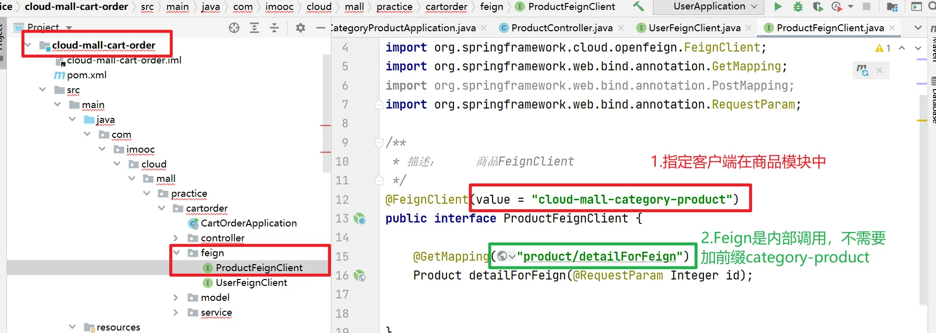Click the gutter icon on line 16
The width and height of the screenshot is (936, 333).
coord(360,276)
